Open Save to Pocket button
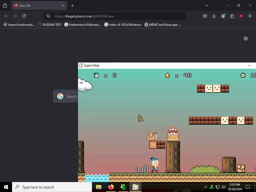Viewport: 256px width, 192px height. 205,16
